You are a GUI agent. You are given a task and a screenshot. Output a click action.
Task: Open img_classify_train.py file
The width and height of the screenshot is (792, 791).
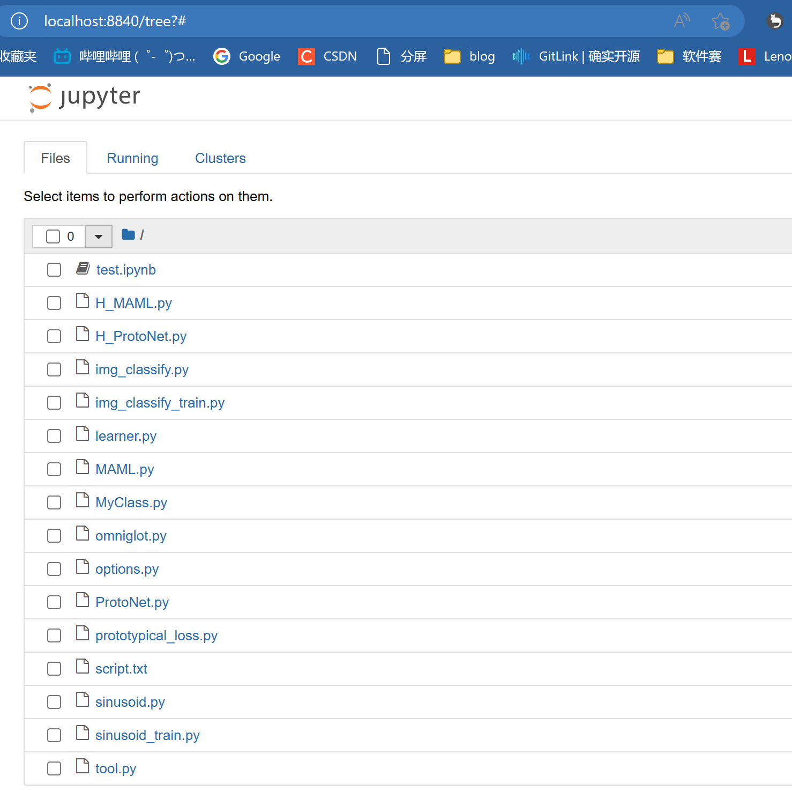click(160, 403)
